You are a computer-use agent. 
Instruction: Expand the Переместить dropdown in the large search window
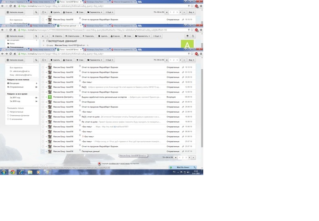(x=95, y=60)
